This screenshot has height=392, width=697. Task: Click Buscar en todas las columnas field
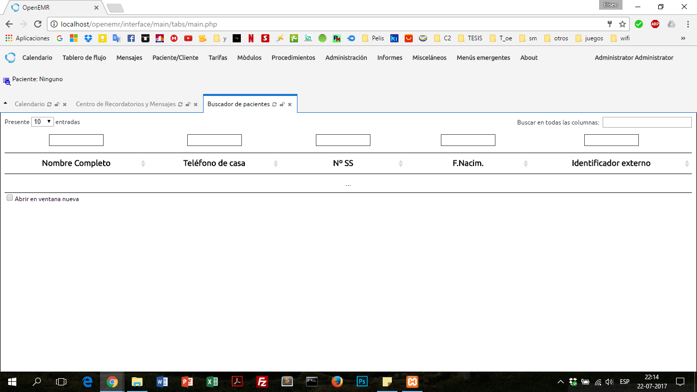coord(647,122)
